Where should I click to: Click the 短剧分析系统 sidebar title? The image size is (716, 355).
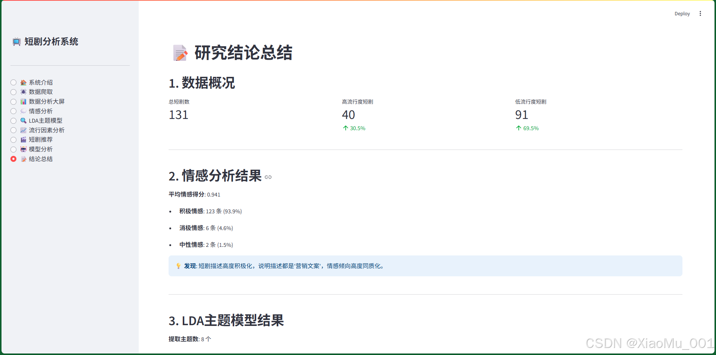pyautogui.click(x=51, y=41)
